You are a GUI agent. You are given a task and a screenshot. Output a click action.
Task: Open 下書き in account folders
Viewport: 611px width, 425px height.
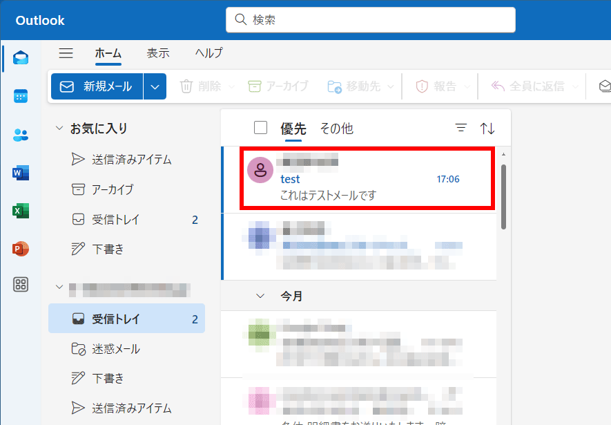(126, 378)
